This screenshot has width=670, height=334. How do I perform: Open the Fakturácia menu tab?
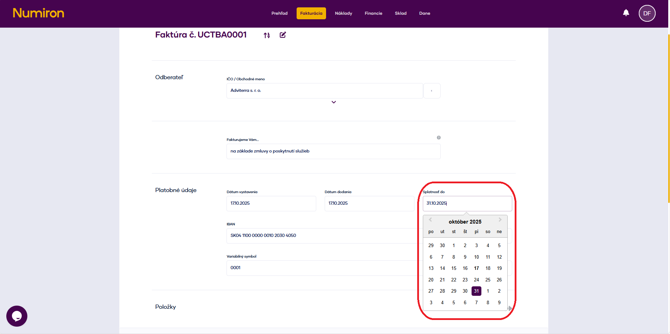[x=311, y=13]
